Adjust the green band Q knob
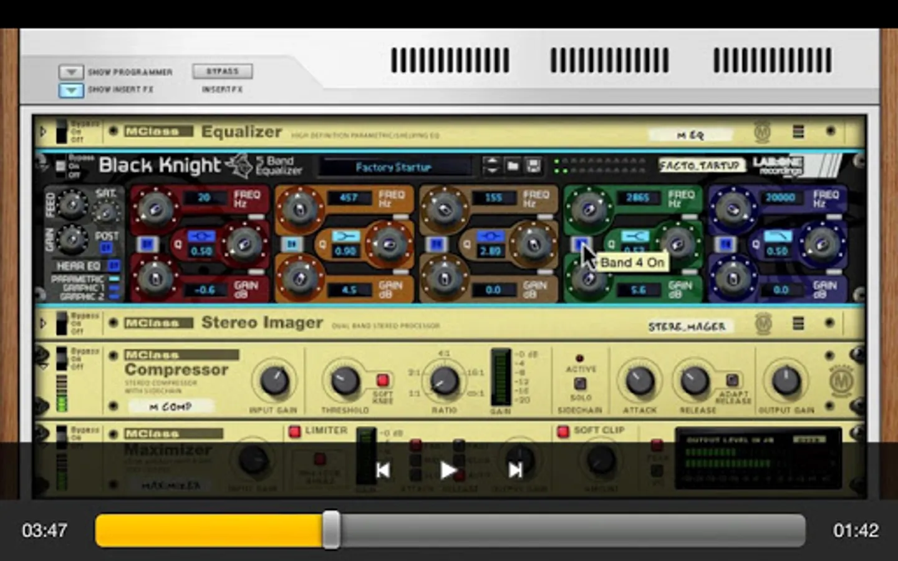The width and height of the screenshot is (898, 561). tap(678, 244)
